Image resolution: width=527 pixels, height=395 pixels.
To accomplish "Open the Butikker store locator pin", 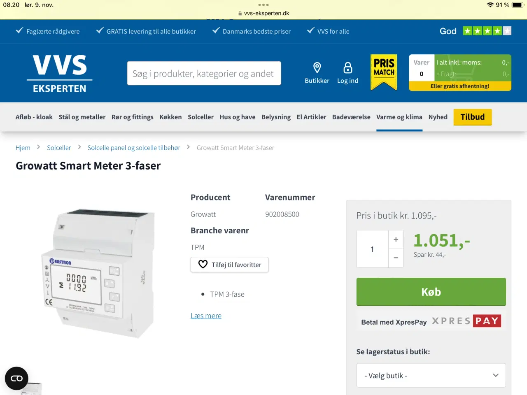I will click(x=317, y=67).
